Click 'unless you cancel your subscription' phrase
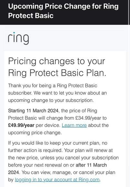Viewport: 130px width, 187px height. (80, 158)
